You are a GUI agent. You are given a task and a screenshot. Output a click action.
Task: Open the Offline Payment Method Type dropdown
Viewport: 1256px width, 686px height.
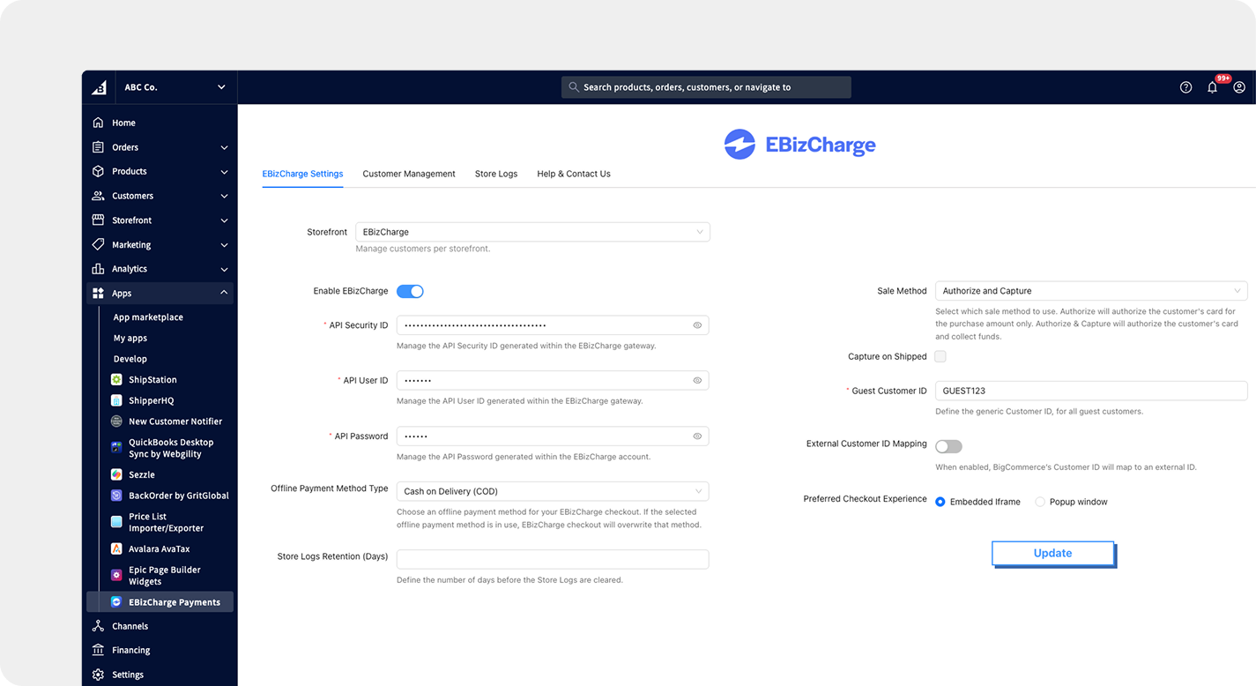(553, 491)
